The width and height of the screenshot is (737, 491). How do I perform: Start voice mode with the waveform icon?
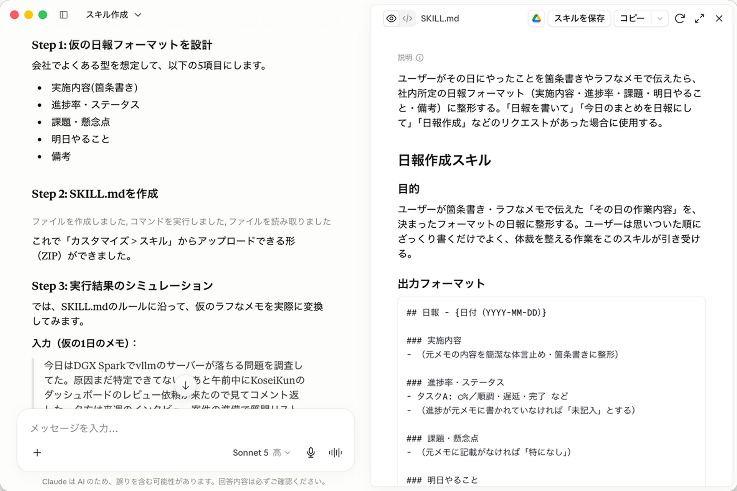point(335,453)
